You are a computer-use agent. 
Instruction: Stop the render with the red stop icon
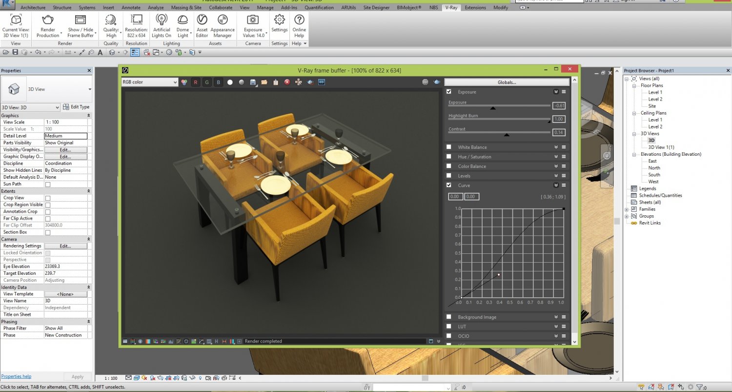(x=287, y=82)
